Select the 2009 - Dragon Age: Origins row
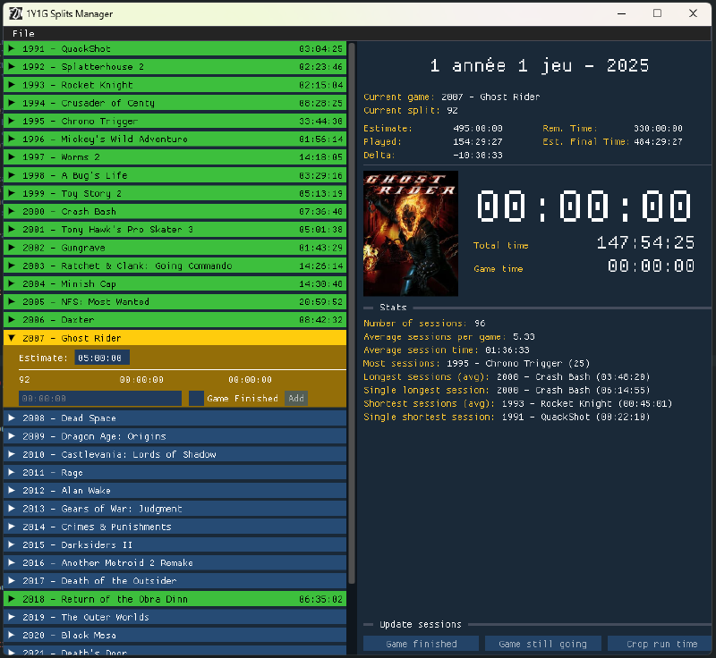 click(x=175, y=436)
